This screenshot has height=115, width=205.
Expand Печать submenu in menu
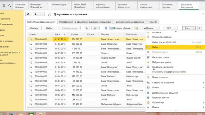175,107
